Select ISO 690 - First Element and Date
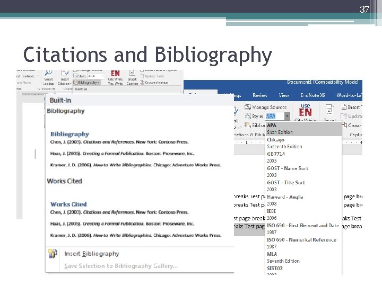This screenshot has width=382, height=286. click(303, 229)
